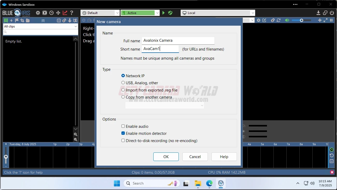Check Direct-to-disk recording option
This screenshot has width=337, height=190.
pos(123,140)
